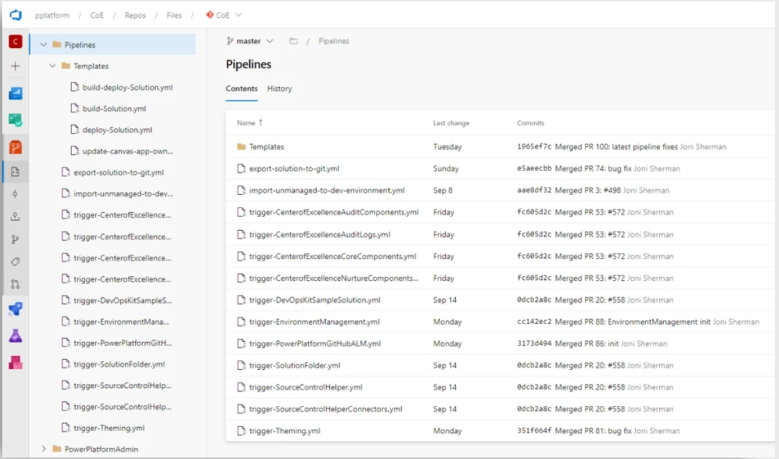Select deploy-Solution.yml in tree
779x459 pixels.
click(117, 130)
